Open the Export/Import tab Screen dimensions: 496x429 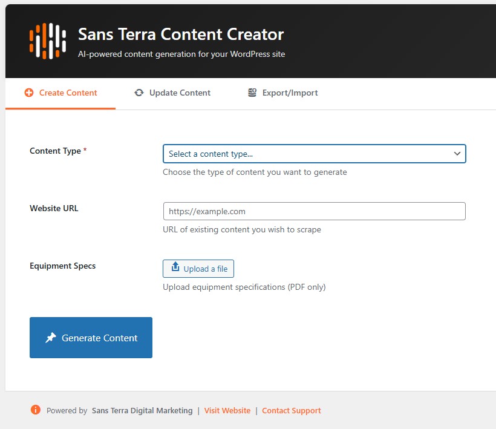[282, 93]
